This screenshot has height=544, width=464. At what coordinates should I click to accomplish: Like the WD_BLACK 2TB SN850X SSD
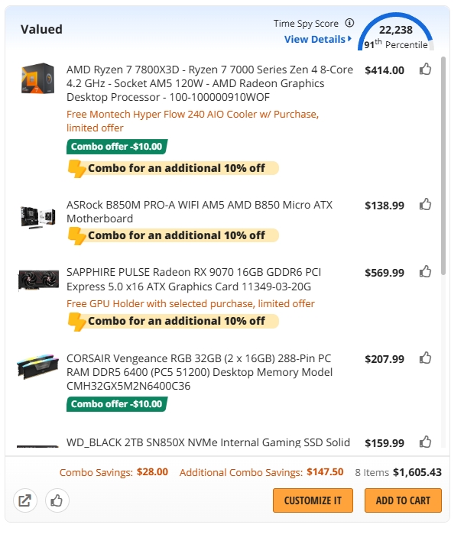tap(426, 442)
